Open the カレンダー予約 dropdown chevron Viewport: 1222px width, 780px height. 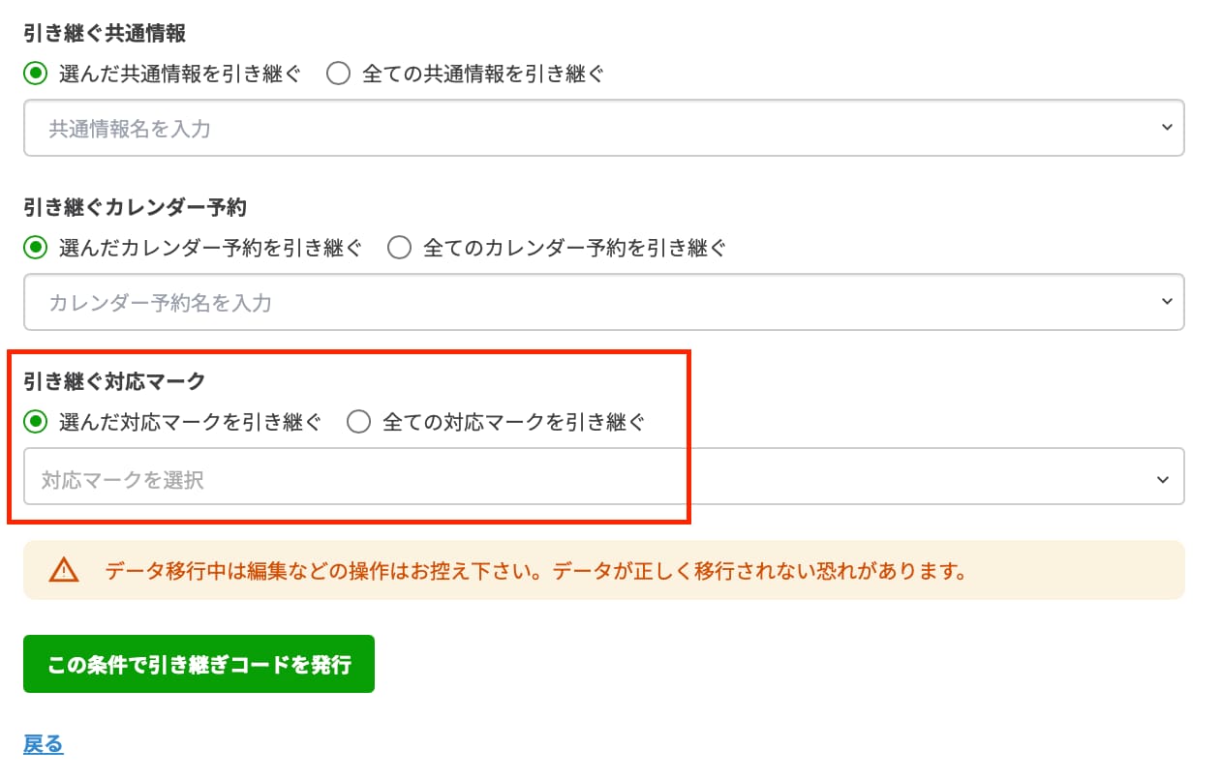tap(1167, 302)
